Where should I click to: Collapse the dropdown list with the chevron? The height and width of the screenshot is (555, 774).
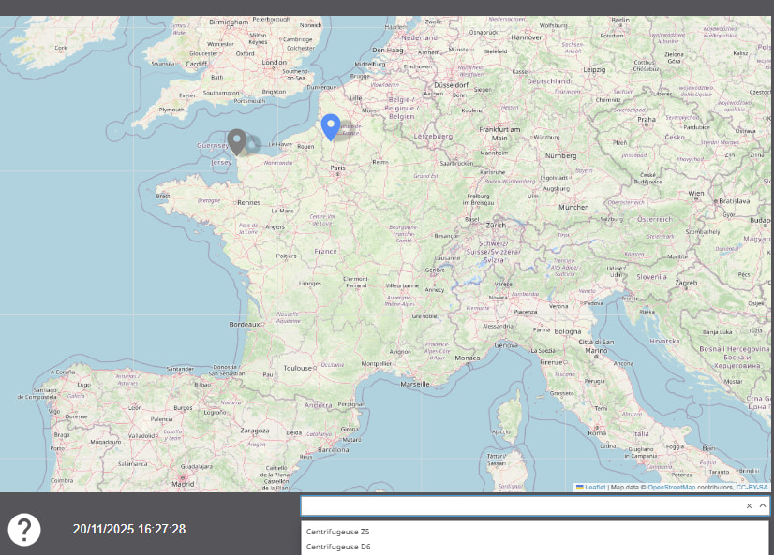point(763,505)
